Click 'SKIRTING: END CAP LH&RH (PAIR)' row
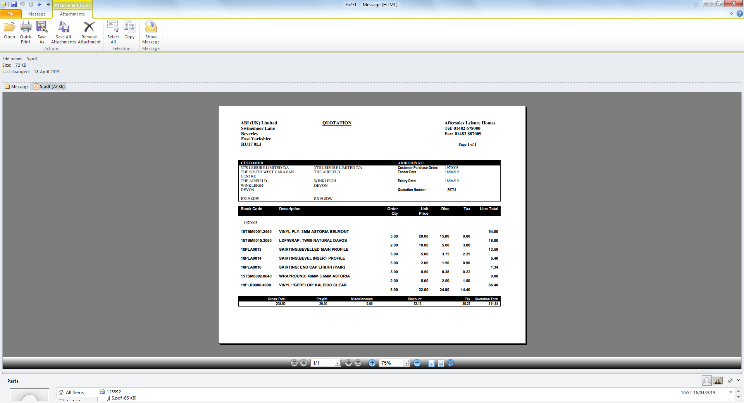 coord(312,267)
